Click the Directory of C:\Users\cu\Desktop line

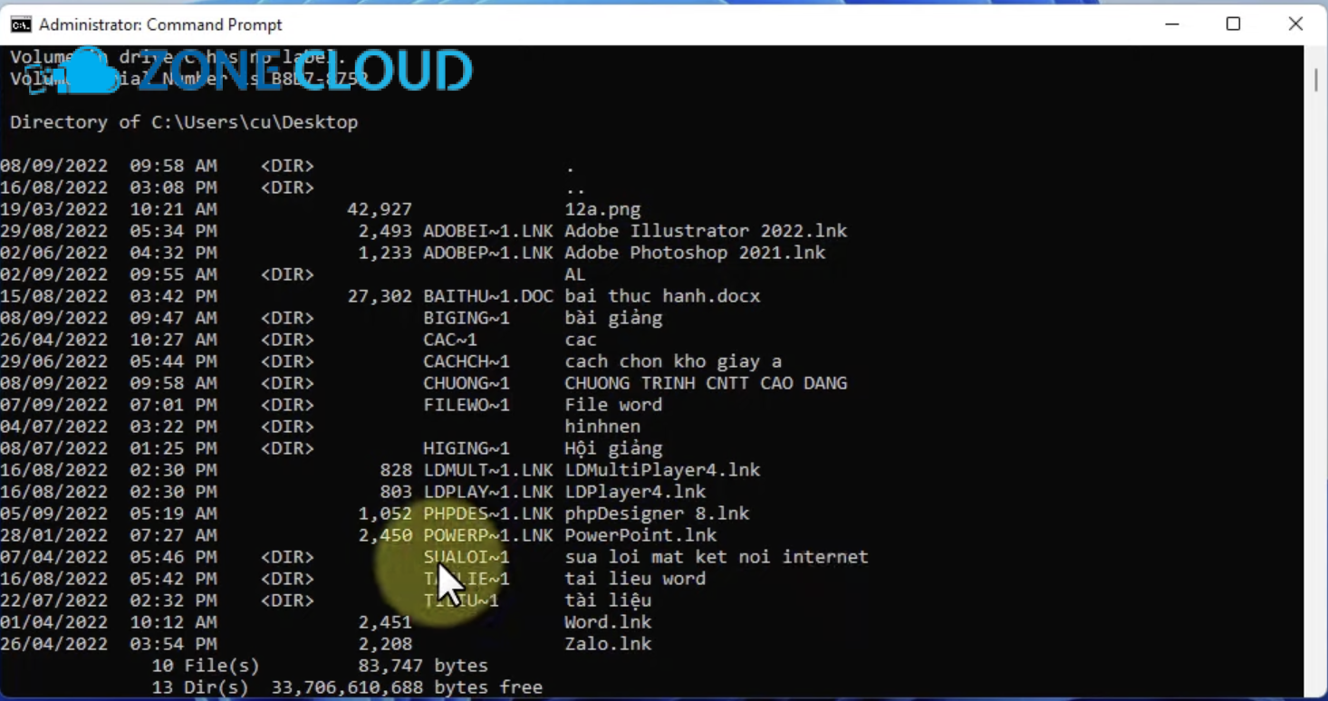pyautogui.click(x=184, y=122)
